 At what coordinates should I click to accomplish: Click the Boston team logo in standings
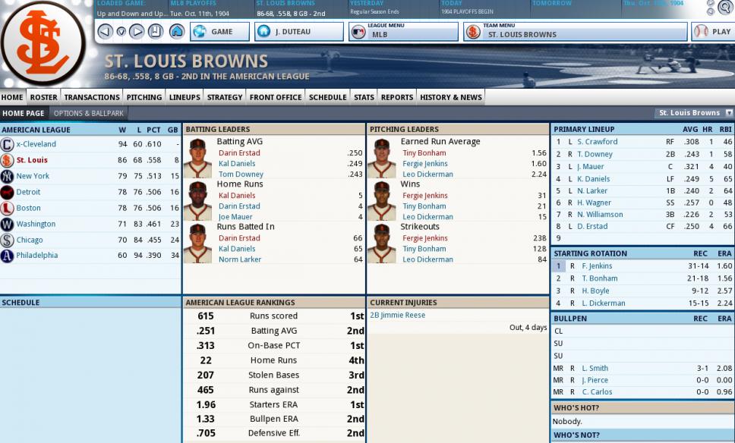[x=7, y=208]
